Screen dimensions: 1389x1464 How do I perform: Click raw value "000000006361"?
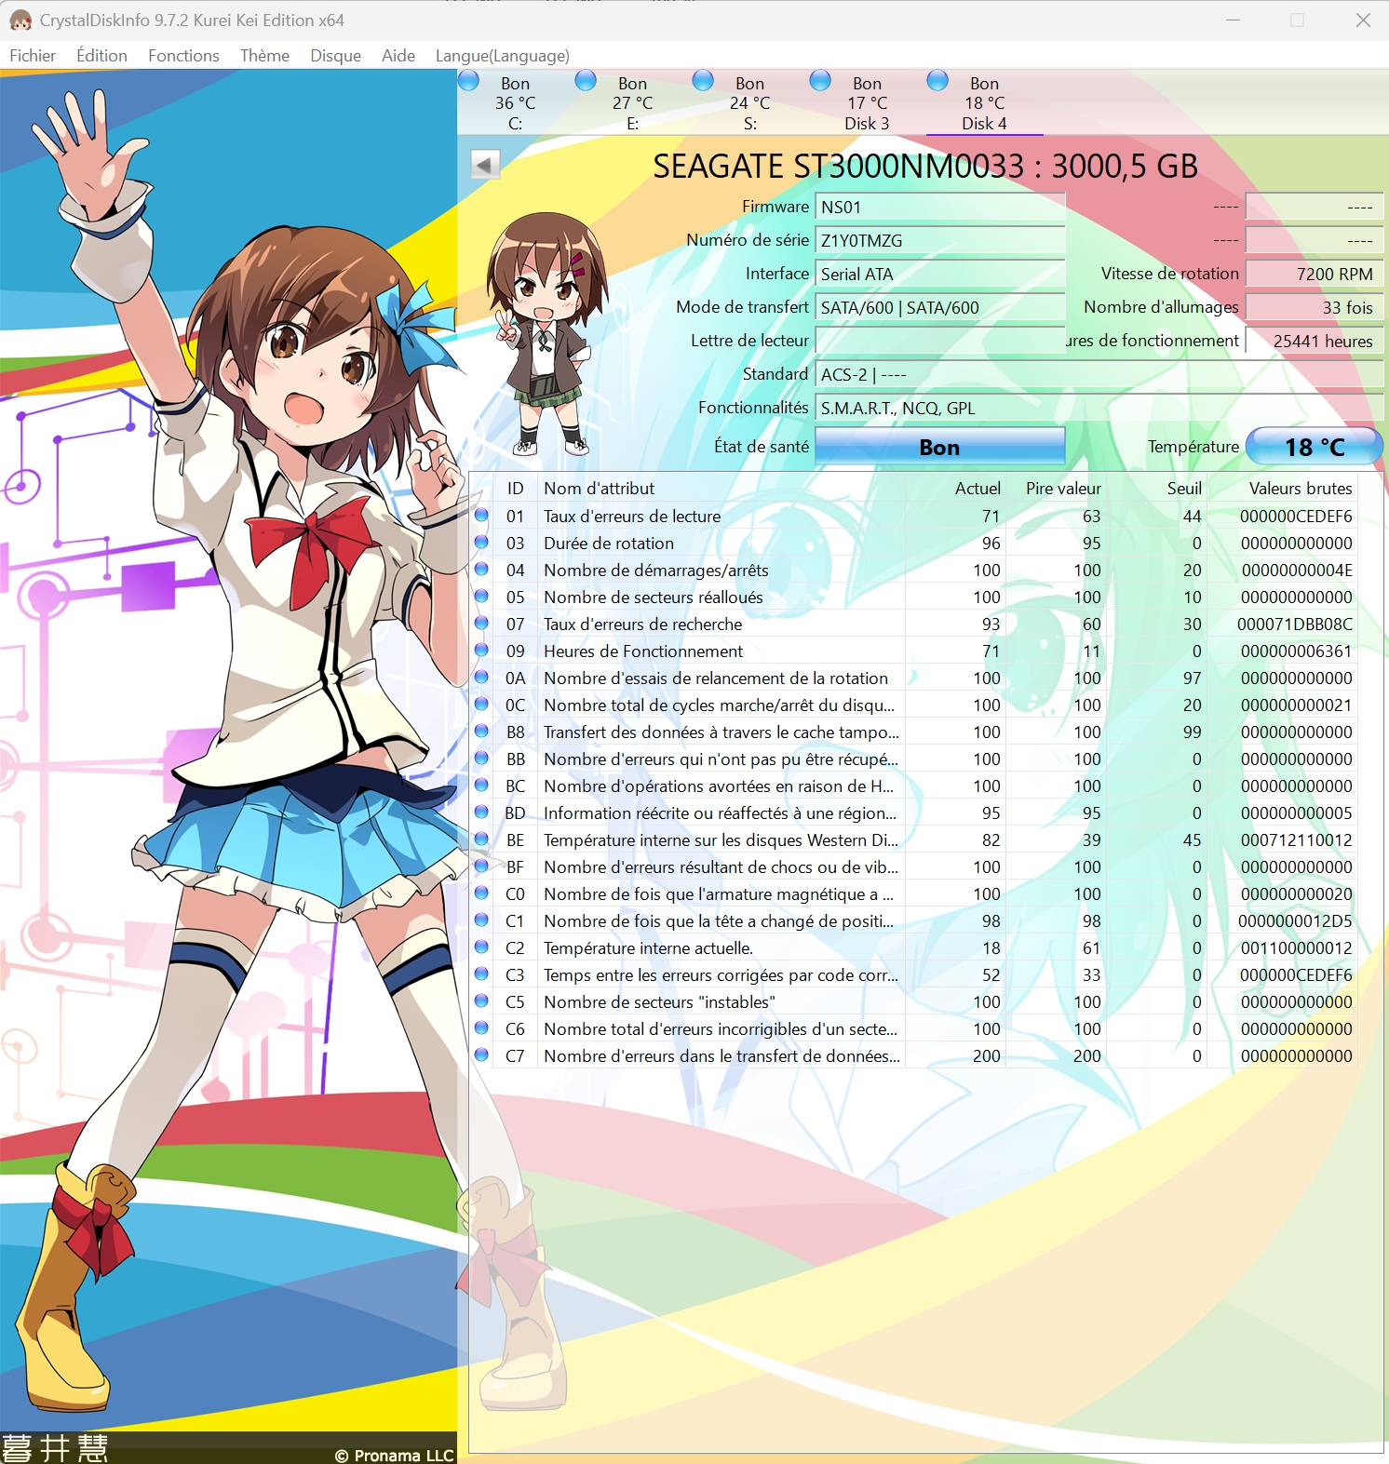[1296, 651]
